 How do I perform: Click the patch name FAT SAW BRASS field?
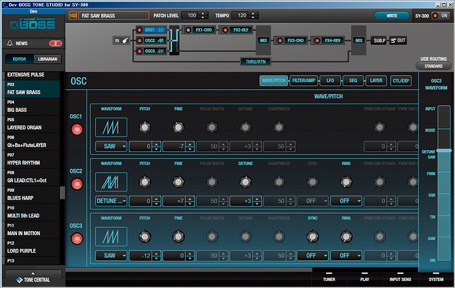click(x=113, y=16)
